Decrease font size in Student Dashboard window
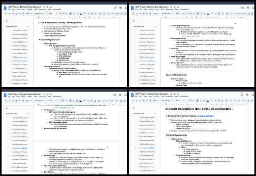Screen dimensions: 256x176 [187, 101]
